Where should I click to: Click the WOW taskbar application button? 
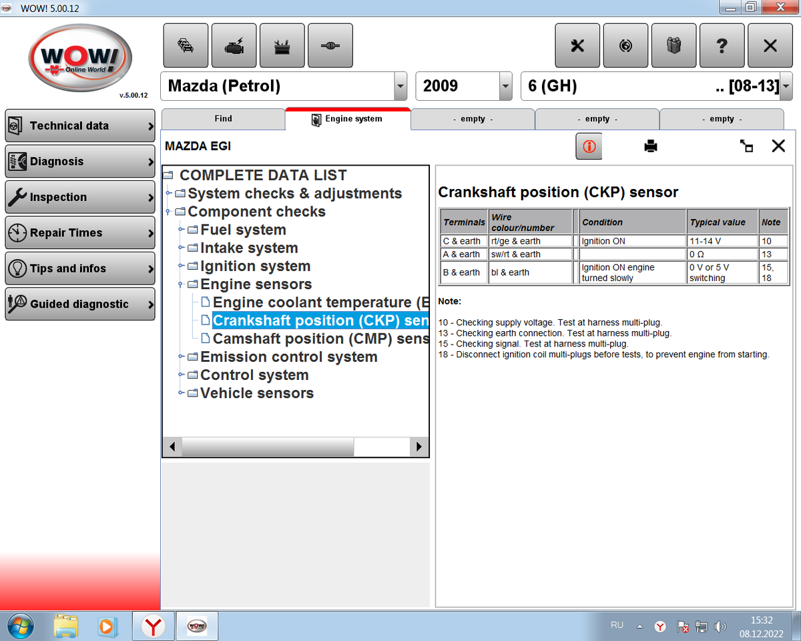[x=198, y=626]
